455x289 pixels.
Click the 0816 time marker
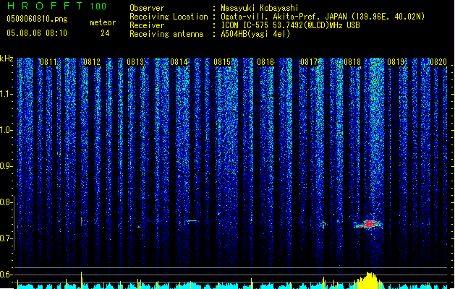265,62
